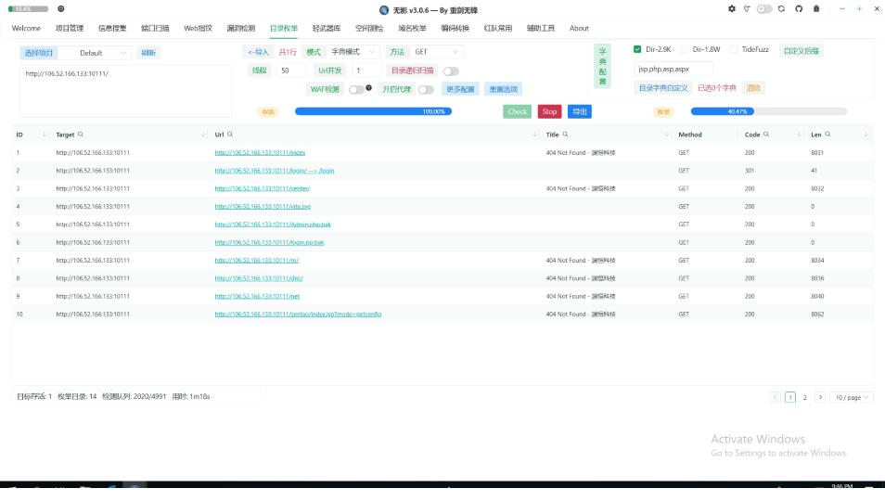Search the Target column via magnifier icon
885x501 pixels.
pos(81,135)
